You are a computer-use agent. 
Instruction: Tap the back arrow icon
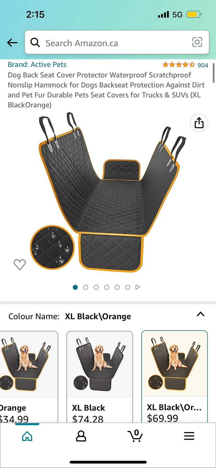(x=12, y=43)
